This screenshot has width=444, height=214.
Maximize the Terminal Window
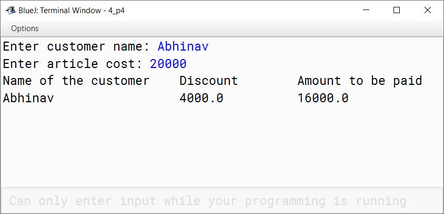pyautogui.click(x=397, y=10)
